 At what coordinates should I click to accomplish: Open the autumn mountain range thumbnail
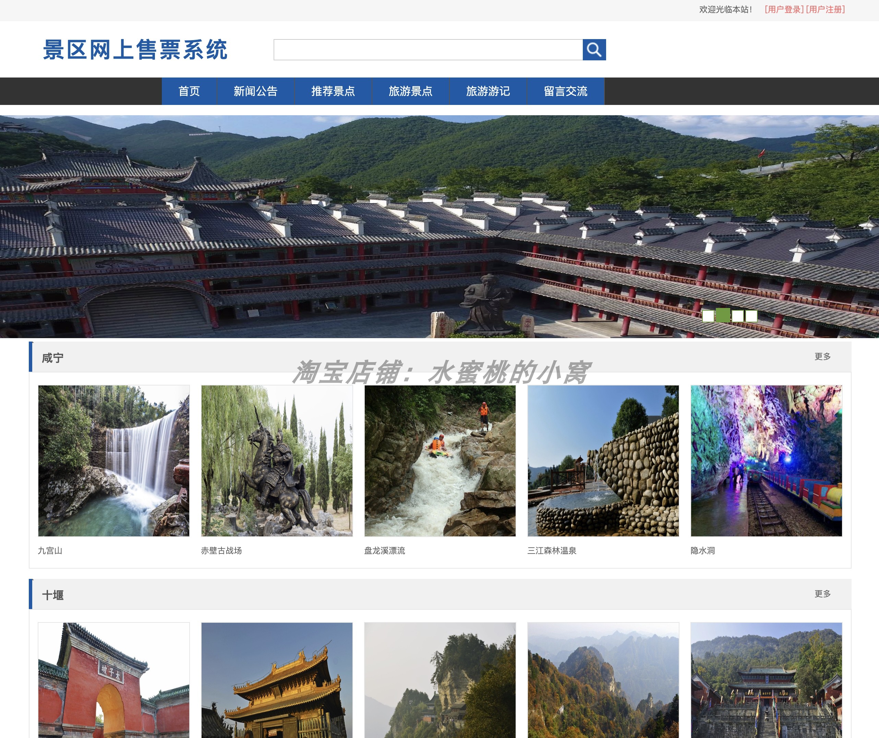tap(603, 680)
